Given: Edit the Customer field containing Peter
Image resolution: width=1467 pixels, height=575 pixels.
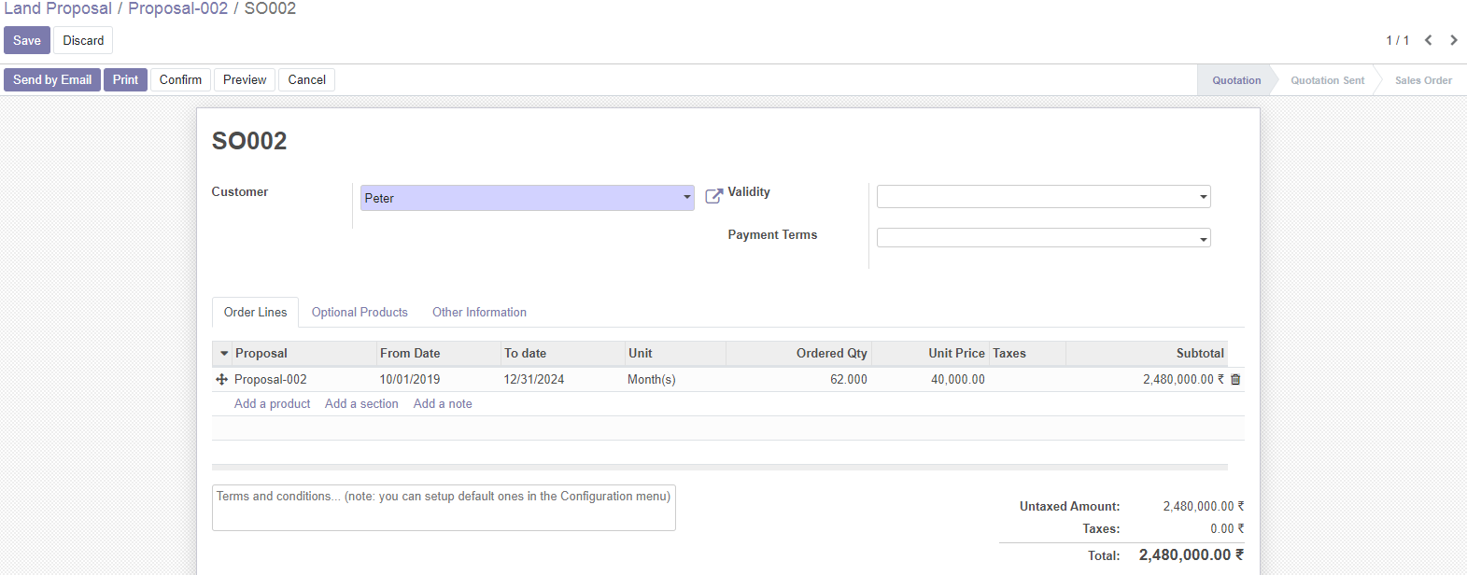Looking at the screenshot, I should tap(528, 198).
